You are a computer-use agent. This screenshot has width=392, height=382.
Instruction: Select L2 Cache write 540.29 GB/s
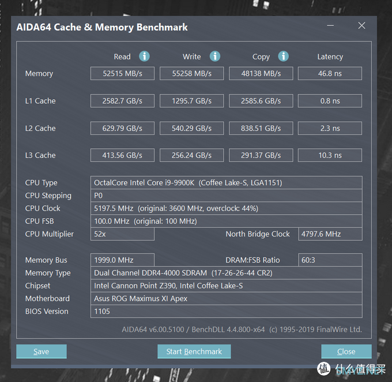pos(192,128)
